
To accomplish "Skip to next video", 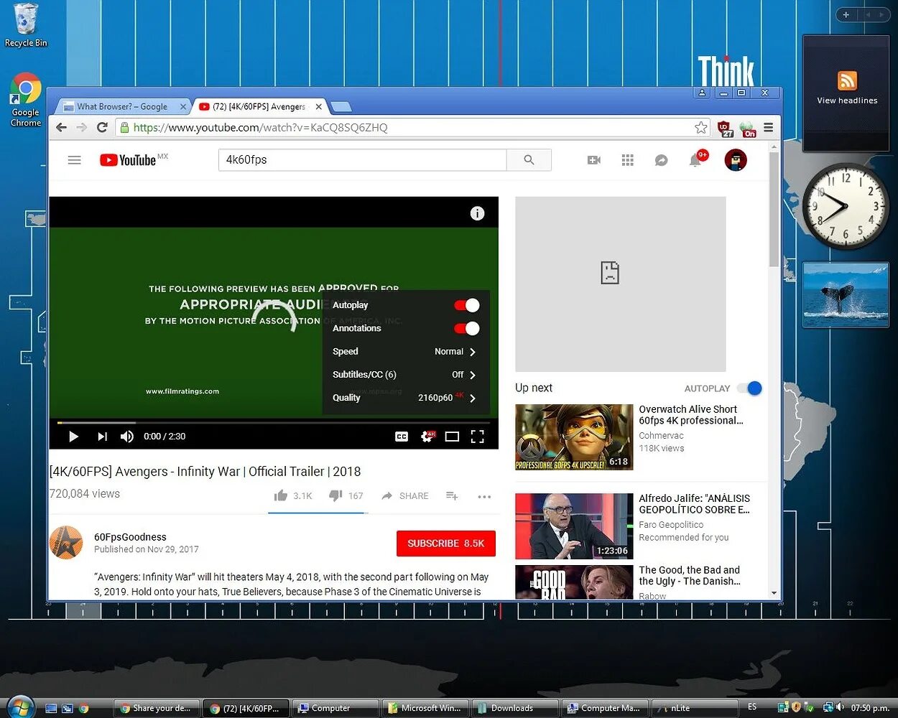I will point(102,437).
